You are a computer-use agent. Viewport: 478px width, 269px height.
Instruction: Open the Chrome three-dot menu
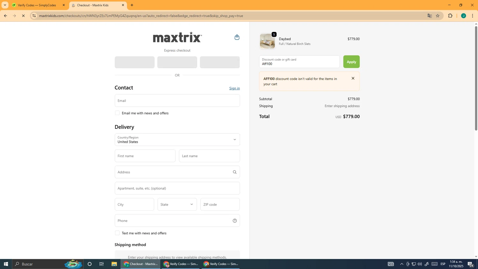[x=472, y=16]
